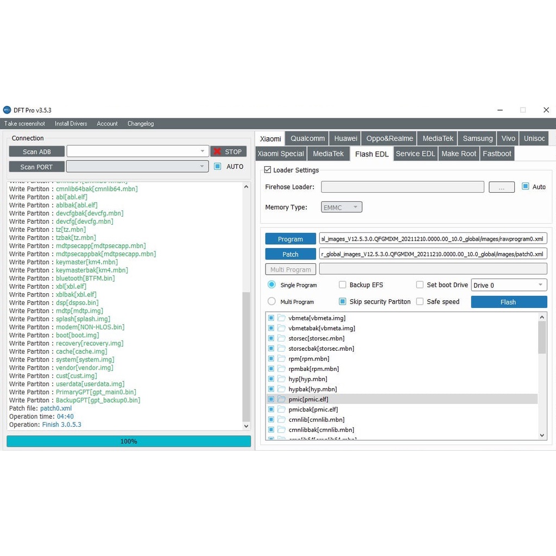Image resolution: width=556 pixels, height=556 pixels.
Task: Click the 100% progress bar
Action: [129, 441]
